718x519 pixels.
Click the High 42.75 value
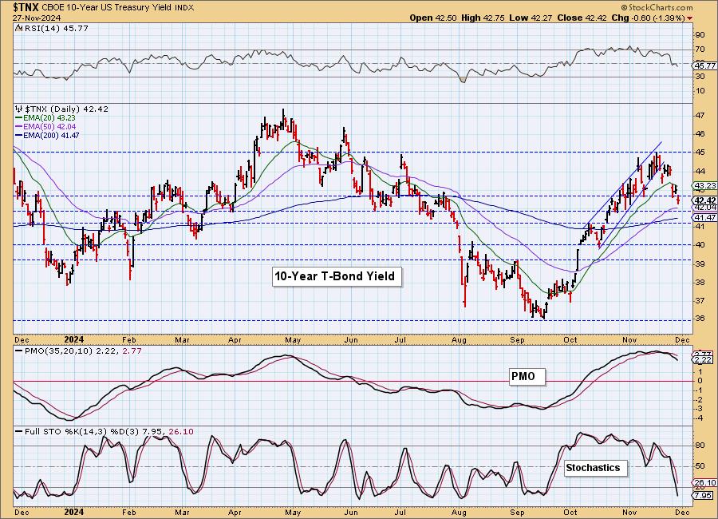coord(483,18)
